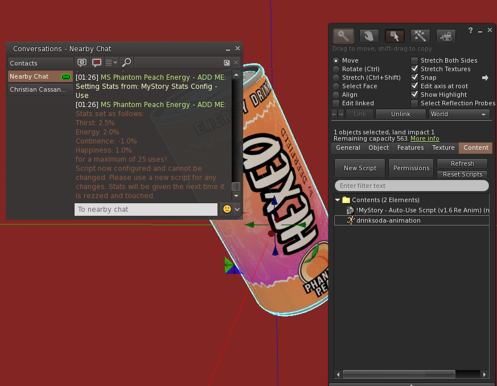
Task: Open build tools help question mark
Action: click(x=471, y=30)
